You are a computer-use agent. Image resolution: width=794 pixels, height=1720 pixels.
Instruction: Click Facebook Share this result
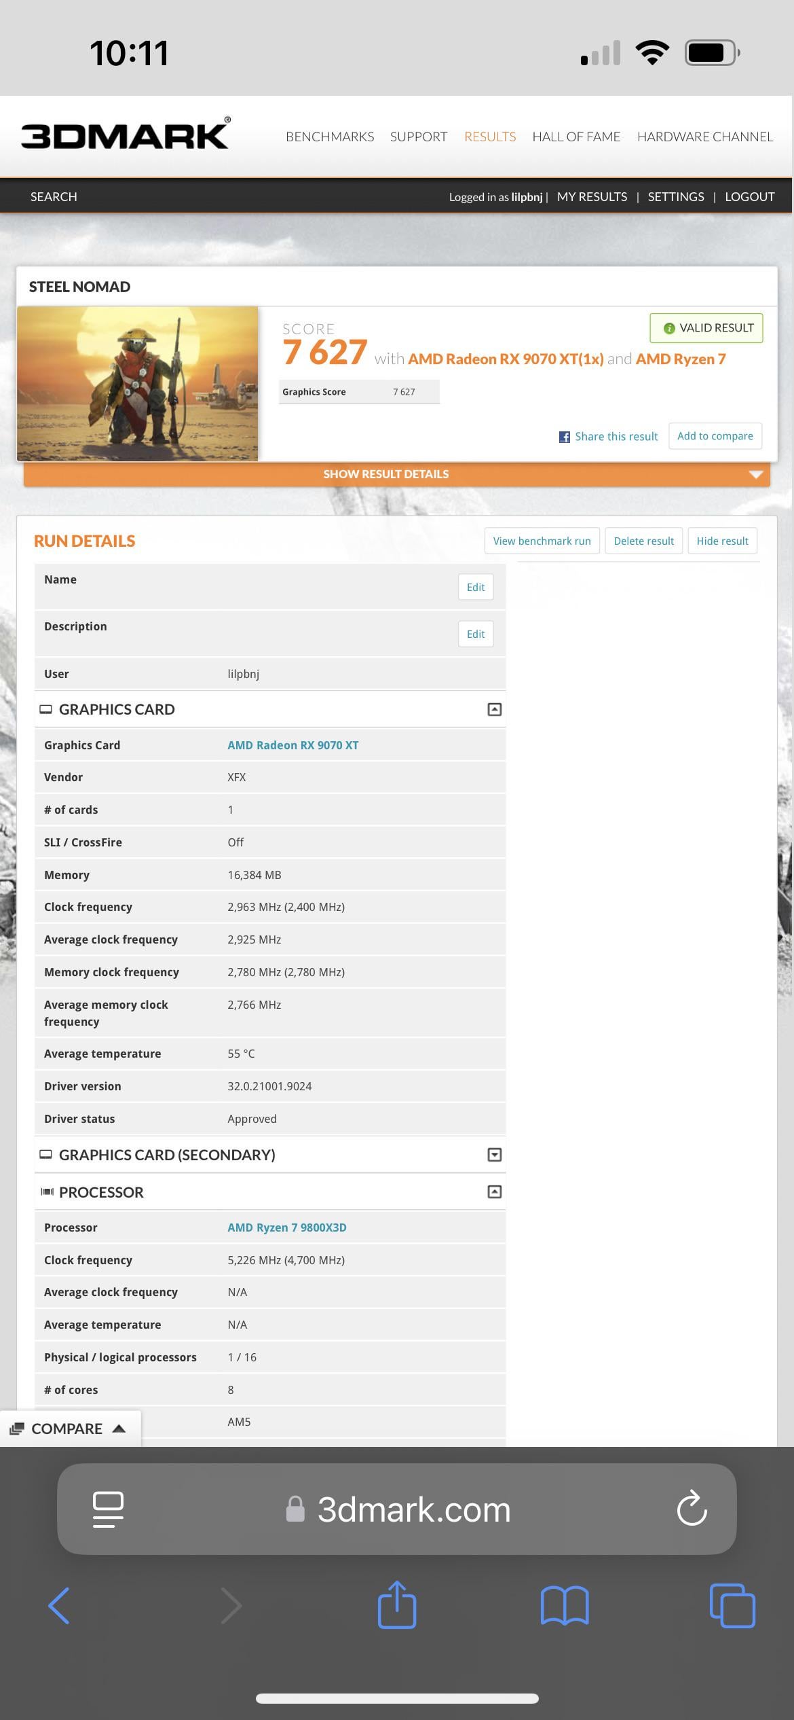[x=608, y=436]
